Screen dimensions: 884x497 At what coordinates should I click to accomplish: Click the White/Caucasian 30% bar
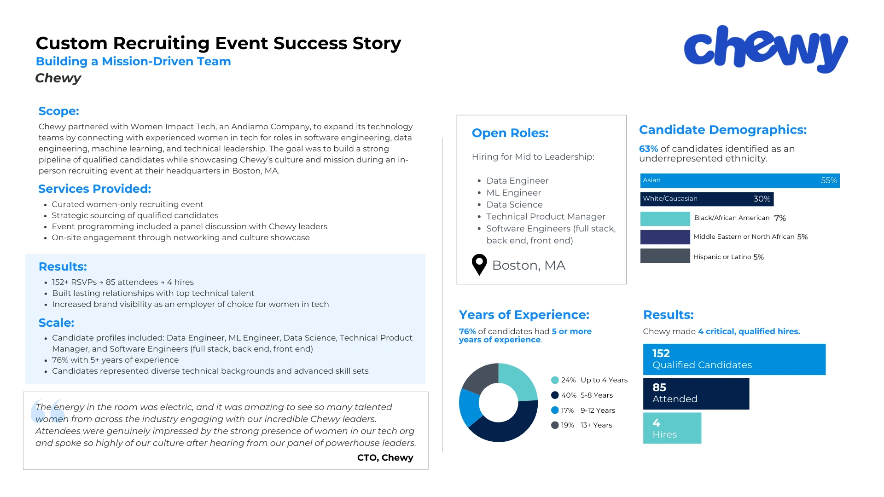click(706, 199)
